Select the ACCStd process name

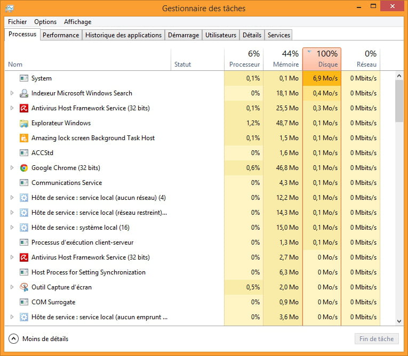tap(43, 153)
